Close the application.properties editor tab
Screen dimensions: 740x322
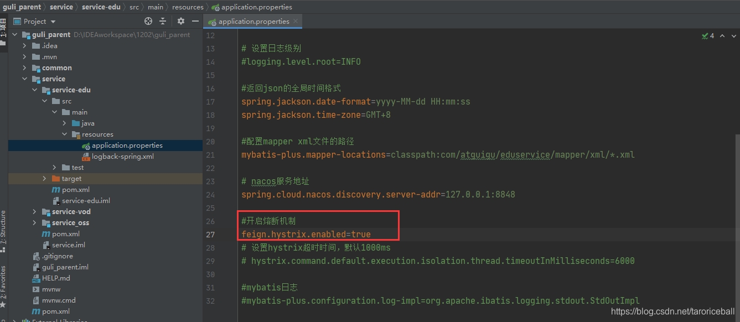click(x=296, y=21)
